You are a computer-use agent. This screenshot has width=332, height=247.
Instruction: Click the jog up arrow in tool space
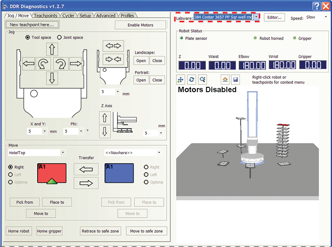coord(52,49)
